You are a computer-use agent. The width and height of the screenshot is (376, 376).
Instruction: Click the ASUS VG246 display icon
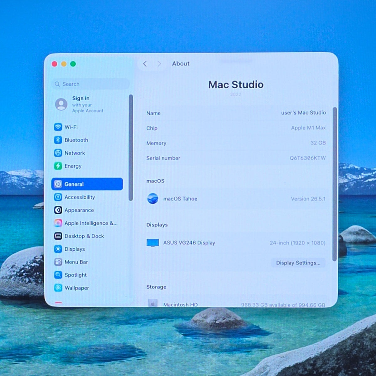(153, 243)
